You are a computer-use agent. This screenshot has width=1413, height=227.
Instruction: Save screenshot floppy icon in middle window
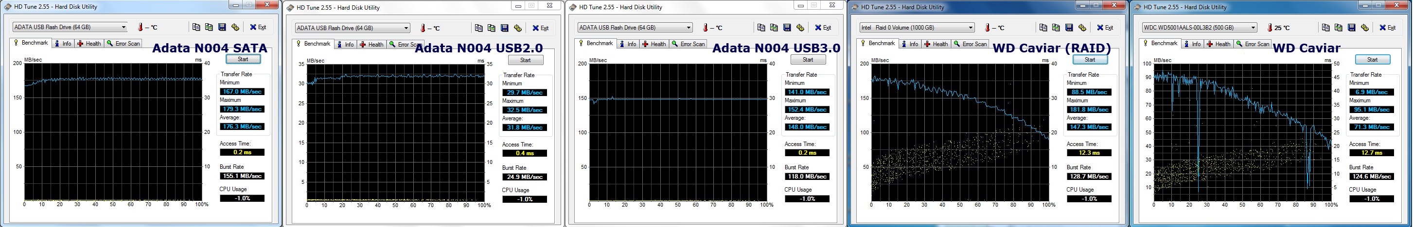(x=787, y=27)
